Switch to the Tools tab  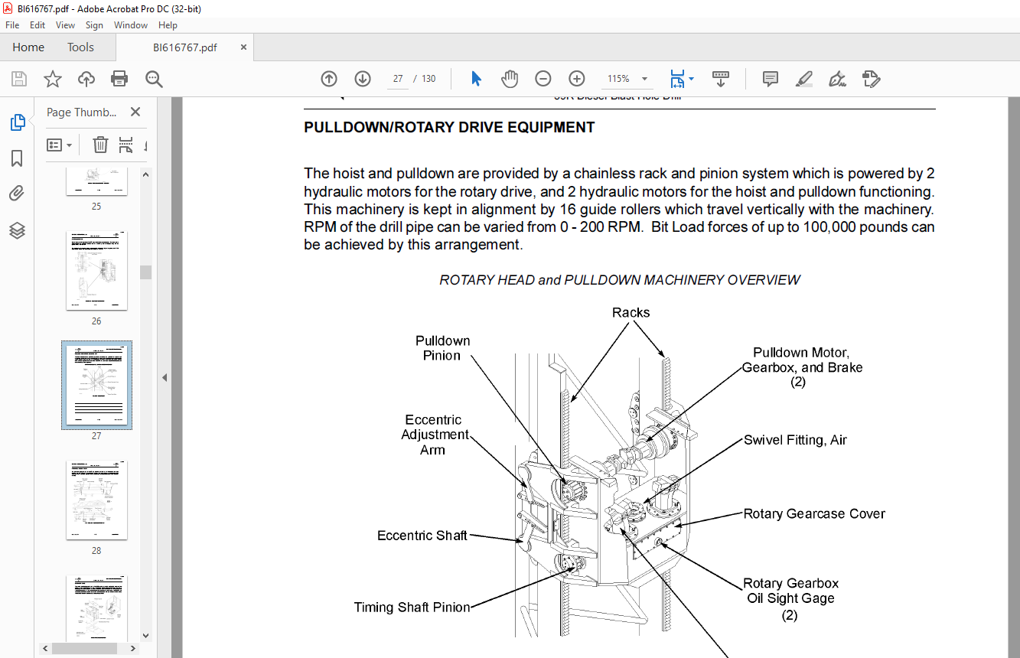80,47
